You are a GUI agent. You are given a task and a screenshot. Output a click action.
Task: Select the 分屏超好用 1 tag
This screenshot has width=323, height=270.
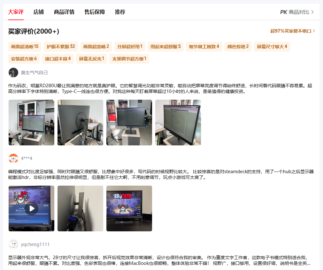click(x=130, y=47)
